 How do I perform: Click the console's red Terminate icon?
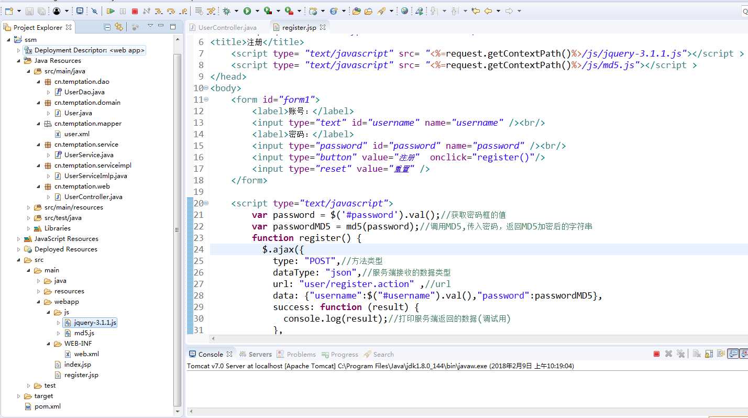656,354
